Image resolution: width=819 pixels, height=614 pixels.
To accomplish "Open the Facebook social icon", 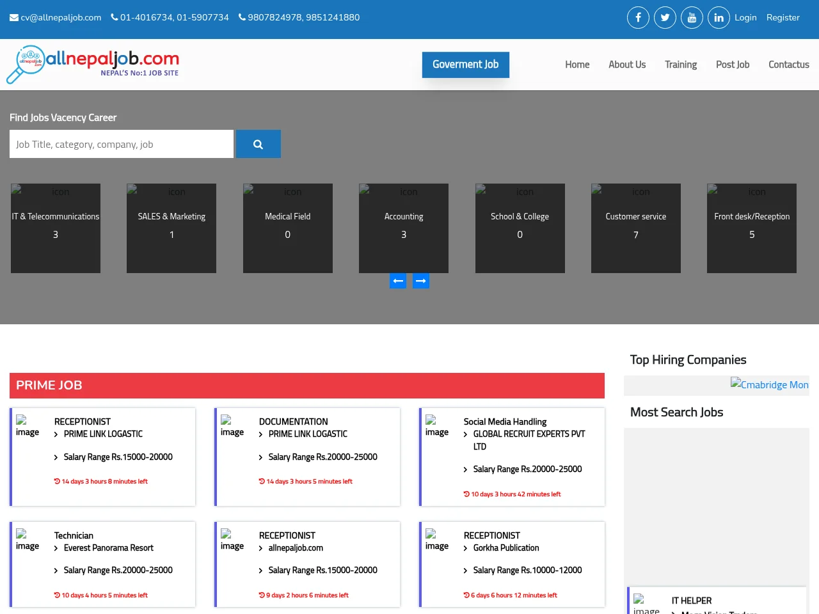I will (x=638, y=17).
